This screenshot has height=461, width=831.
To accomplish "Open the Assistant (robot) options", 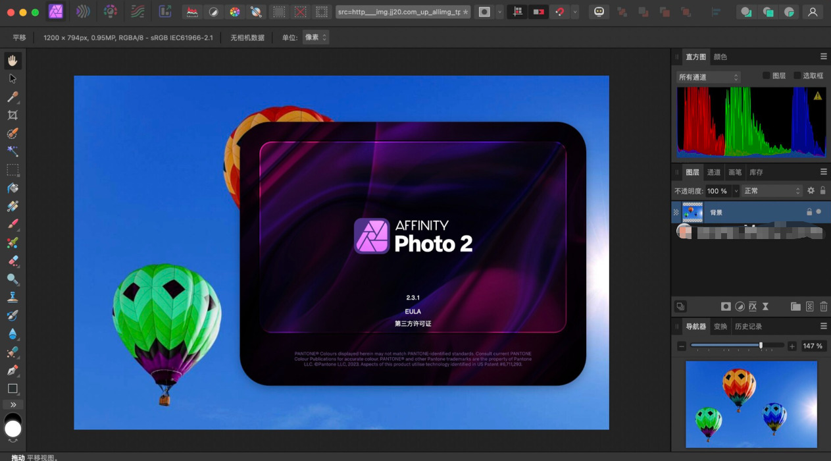I will (599, 12).
